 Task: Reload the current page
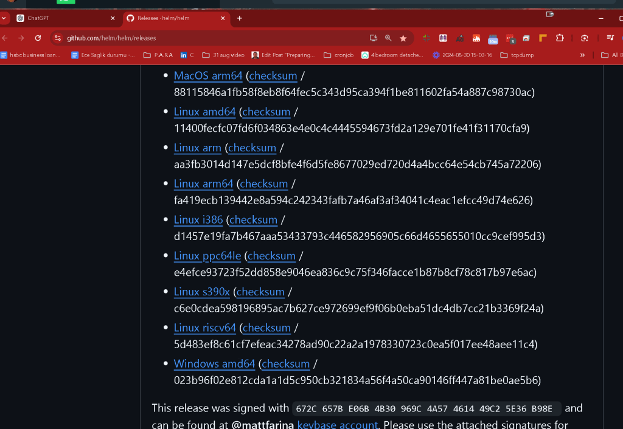[x=38, y=38]
